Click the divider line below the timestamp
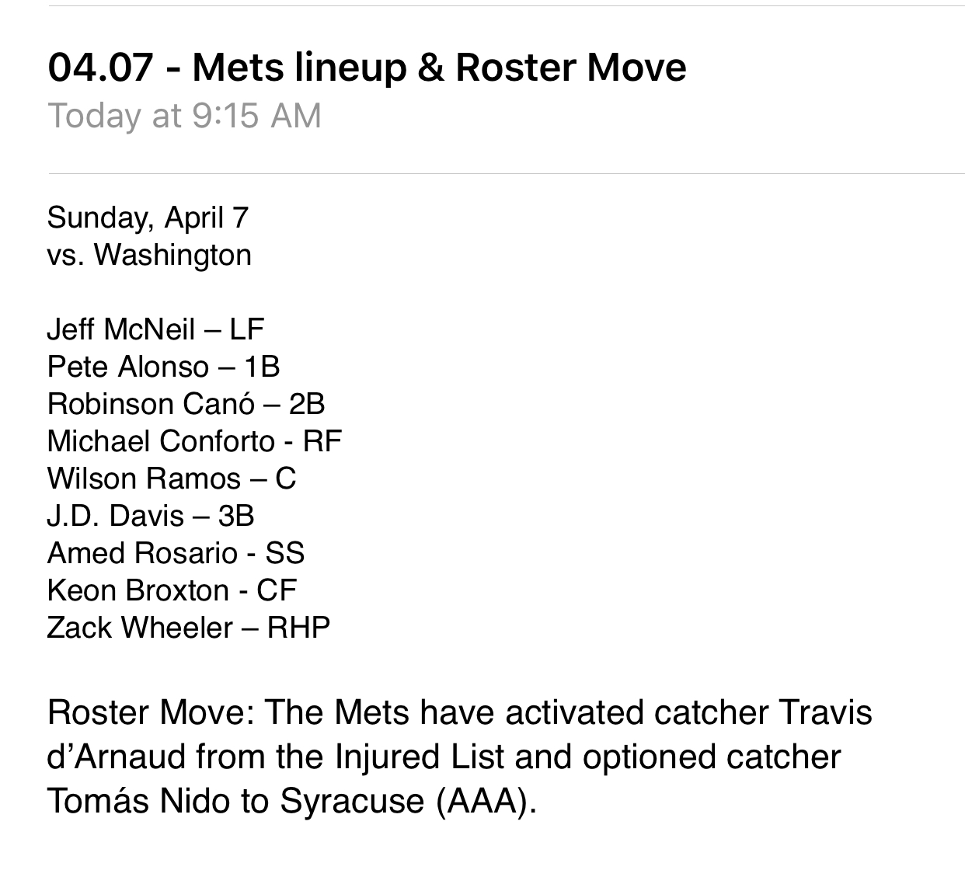Image resolution: width=965 pixels, height=884 pixels. [x=506, y=173]
